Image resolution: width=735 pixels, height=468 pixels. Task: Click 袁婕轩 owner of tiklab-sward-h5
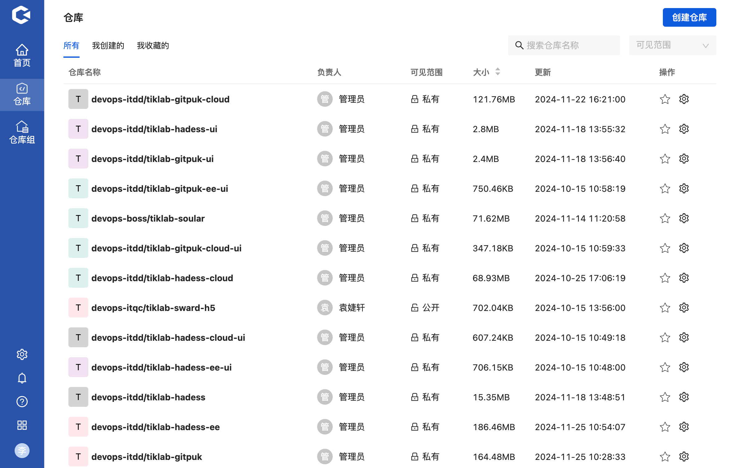[352, 308]
